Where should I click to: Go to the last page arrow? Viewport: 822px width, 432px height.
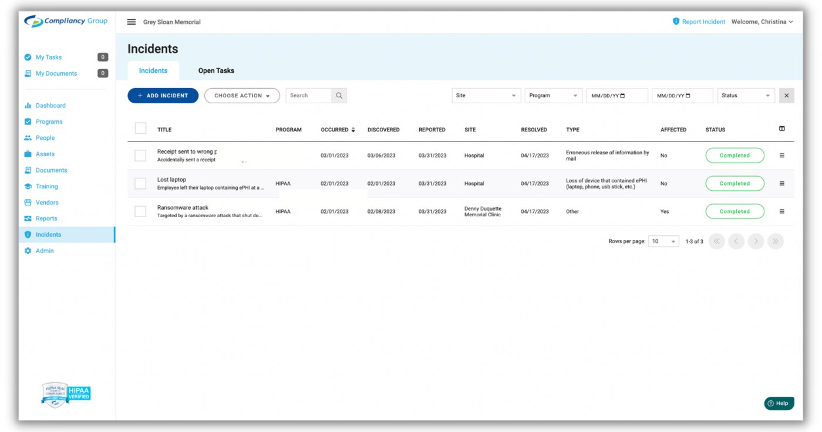(x=776, y=241)
